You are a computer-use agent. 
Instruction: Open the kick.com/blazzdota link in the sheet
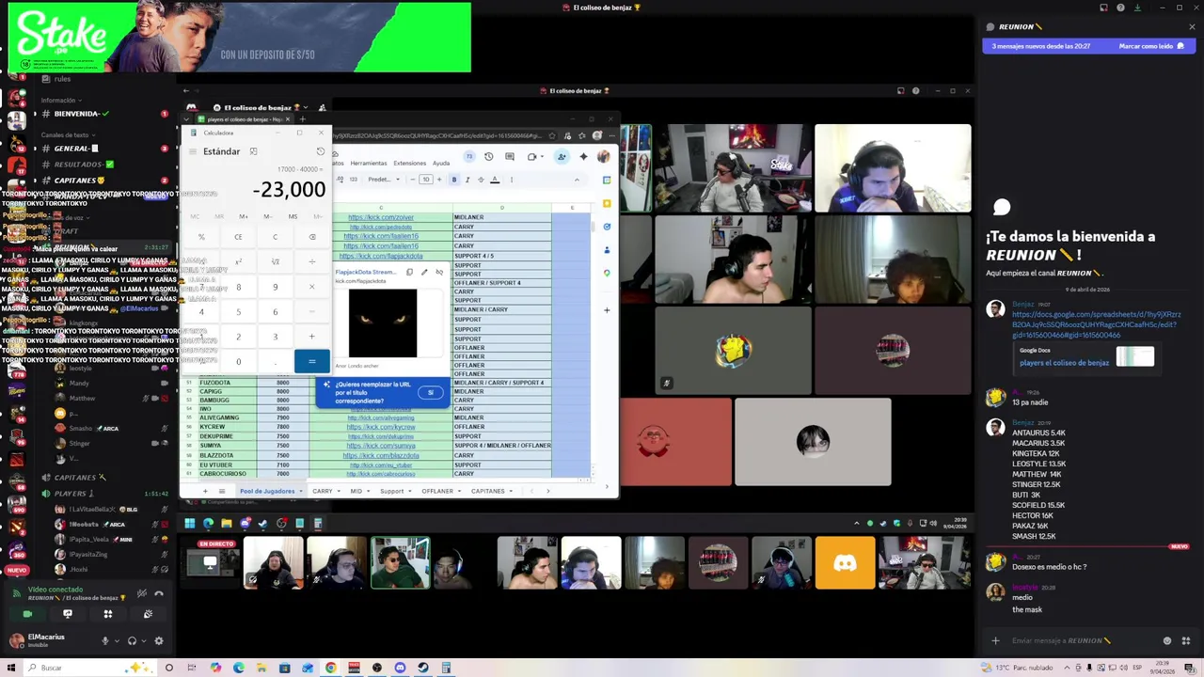[x=381, y=455]
